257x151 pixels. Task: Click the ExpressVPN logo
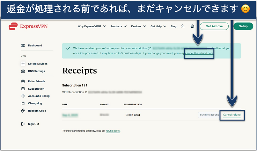click(28, 26)
